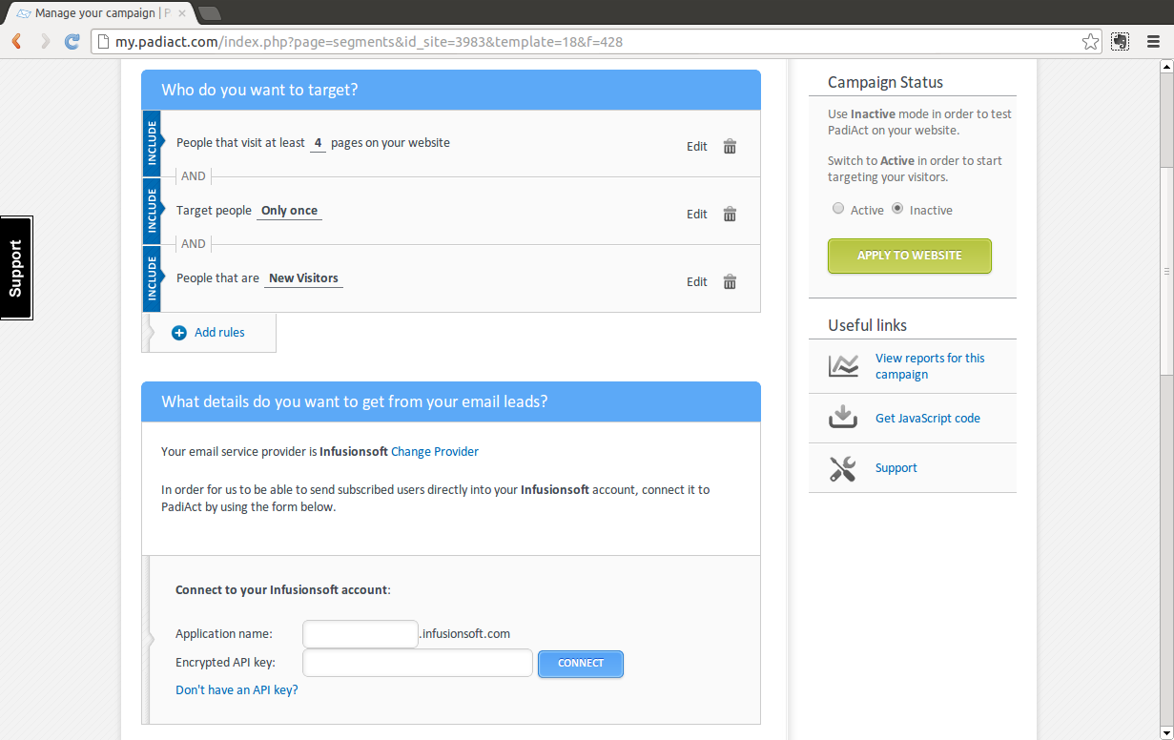The width and height of the screenshot is (1174, 740).
Task: Click the CONNECT button
Action: 581,664
